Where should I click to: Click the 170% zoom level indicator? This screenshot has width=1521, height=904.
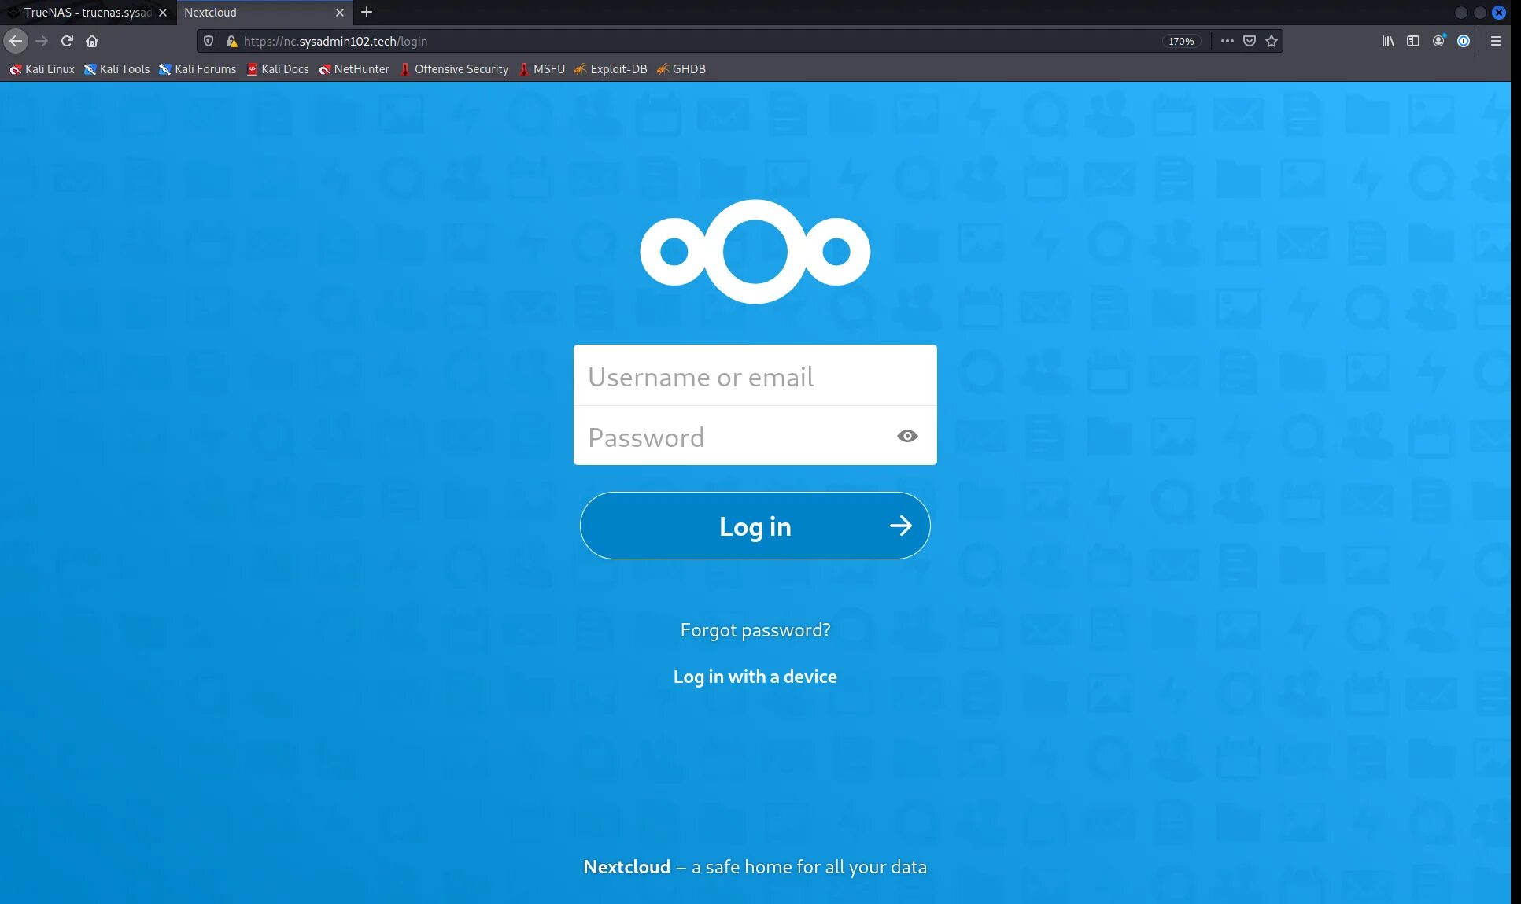pyautogui.click(x=1180, y=41)
